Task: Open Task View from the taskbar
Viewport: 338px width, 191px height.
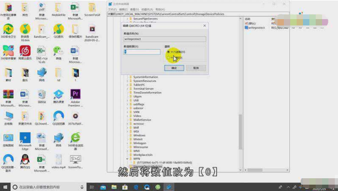Action: (92, 187)
